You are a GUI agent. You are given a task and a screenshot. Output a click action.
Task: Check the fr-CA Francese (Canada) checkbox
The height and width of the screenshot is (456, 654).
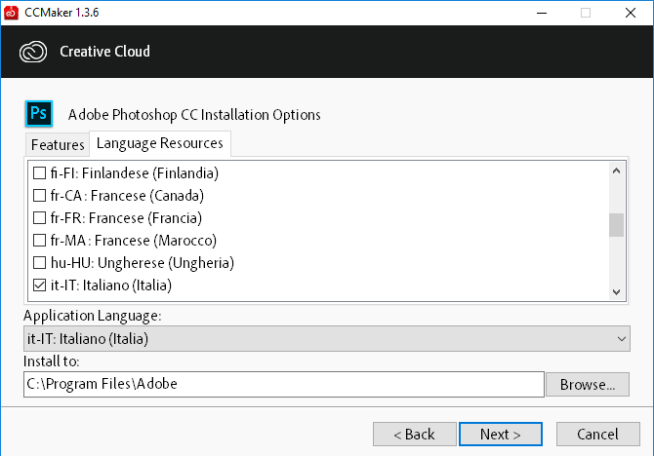(x=39, y=195)
